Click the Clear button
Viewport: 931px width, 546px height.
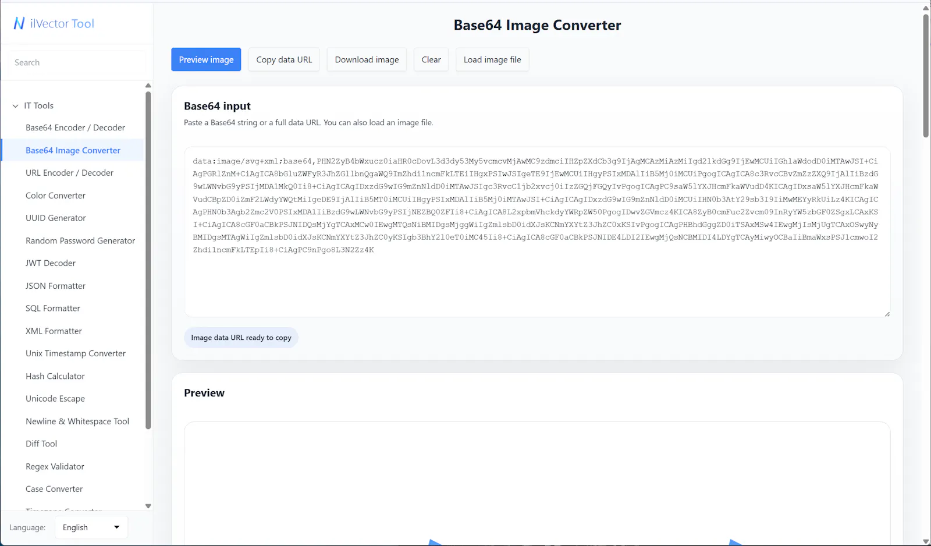431,59
